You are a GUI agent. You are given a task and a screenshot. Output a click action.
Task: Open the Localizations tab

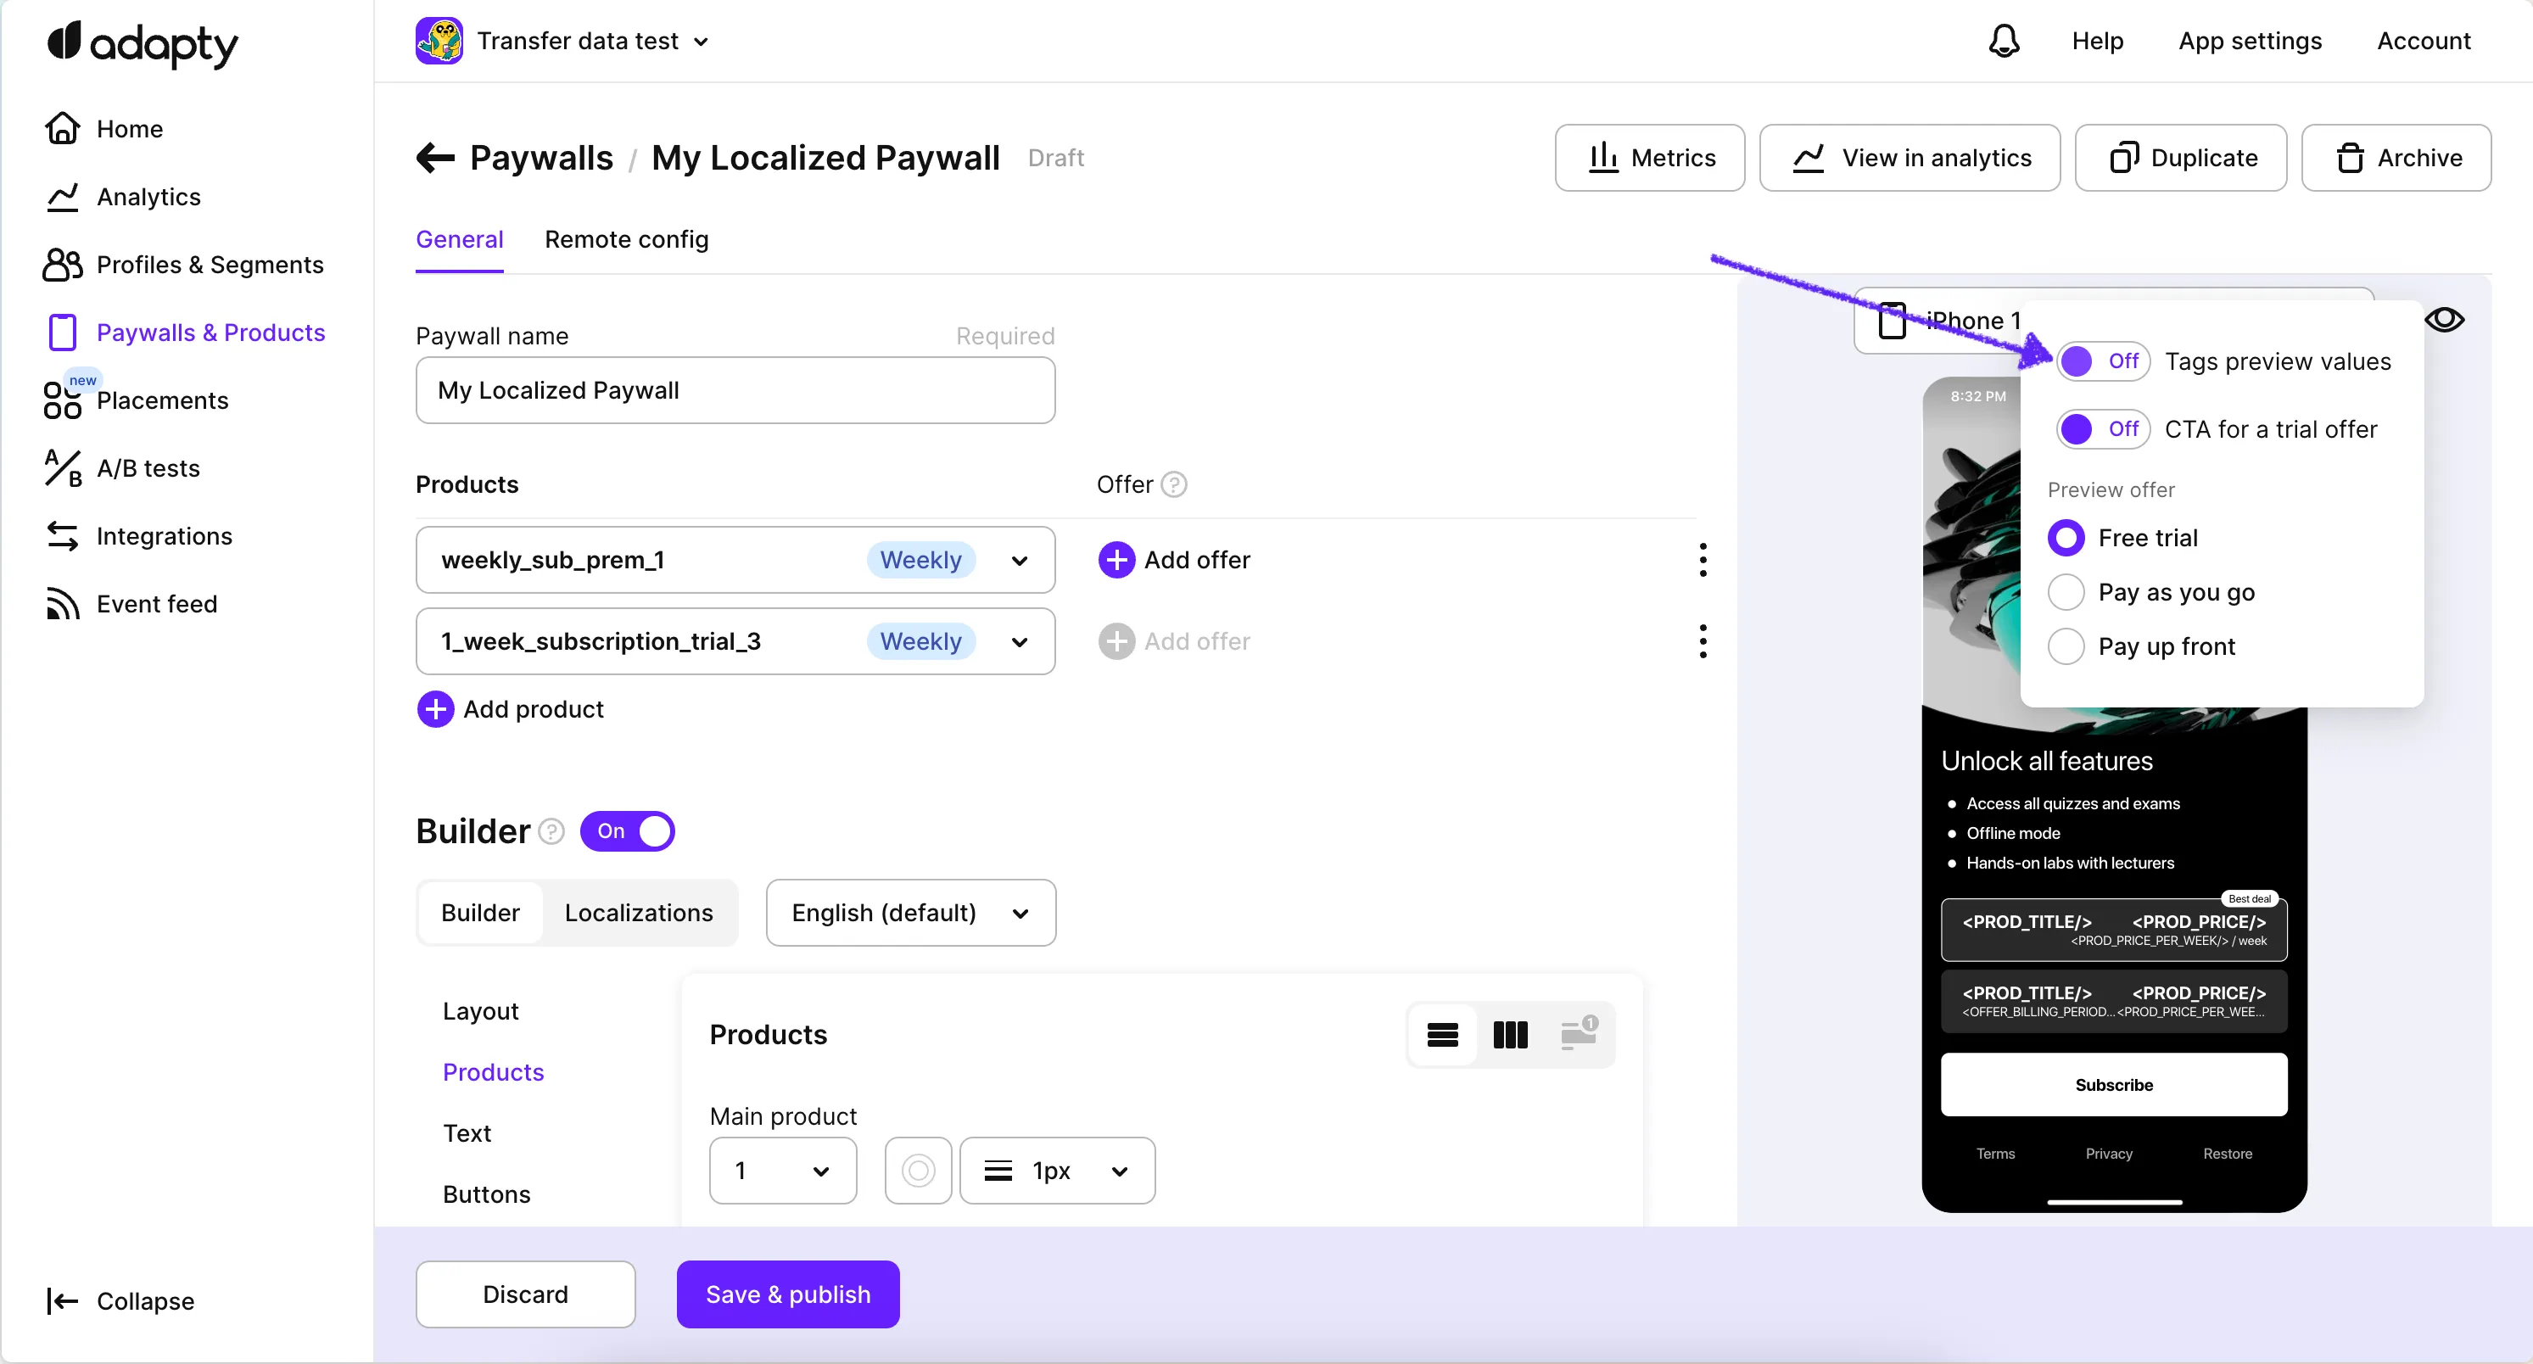[638, 913]
